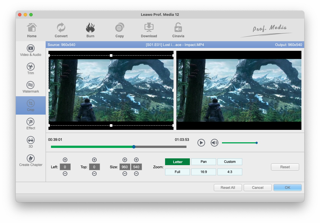Increase the crop width size
The image size is (320, 223).
(125, 160)
